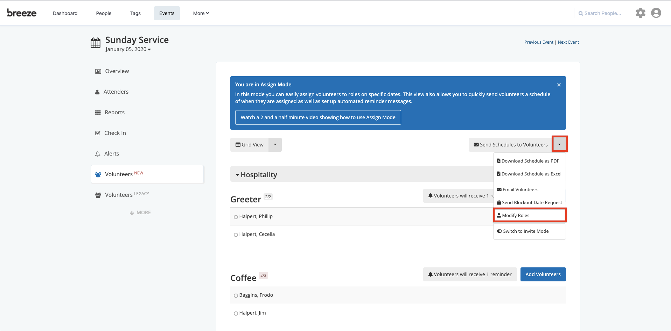The image size is (671, 331).
Task: Open the user account avatar icon
Action: click(656, 13)
